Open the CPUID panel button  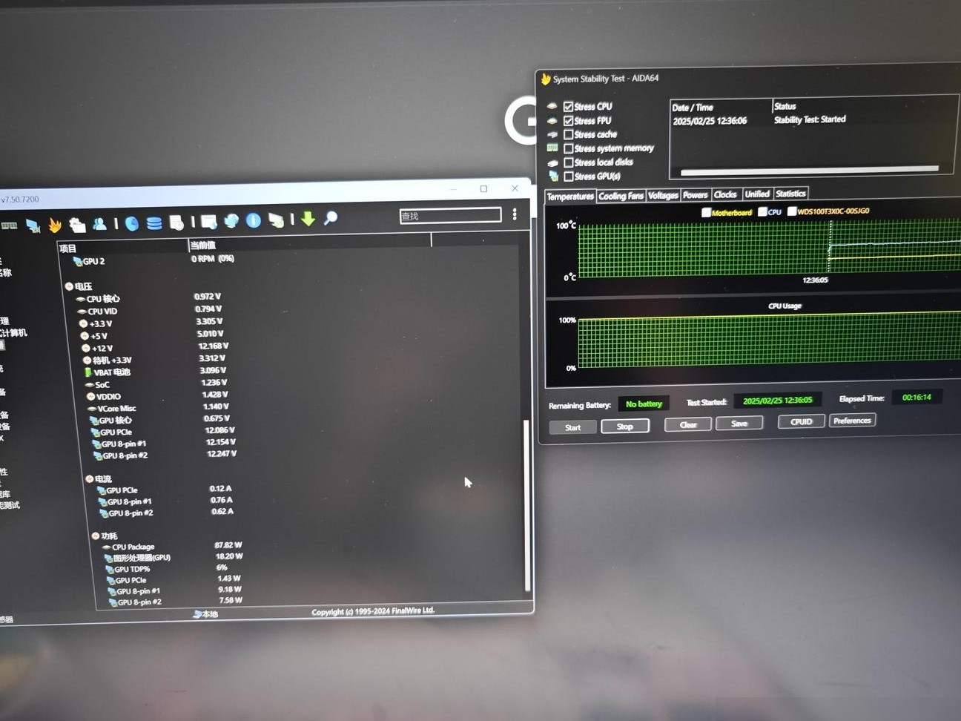pyautogui.click(x=802, y=422)
